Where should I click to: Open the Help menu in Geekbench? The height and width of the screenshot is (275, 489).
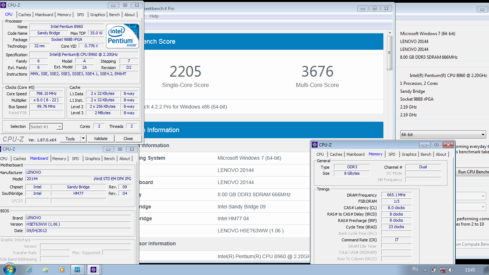tap(154, 16)
